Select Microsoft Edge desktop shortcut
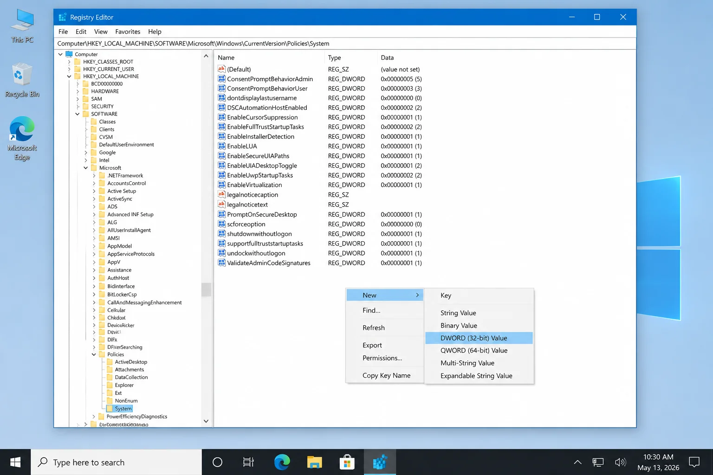Image resolution: width=713 pixels, height=475 pixels. coord(22,138)
